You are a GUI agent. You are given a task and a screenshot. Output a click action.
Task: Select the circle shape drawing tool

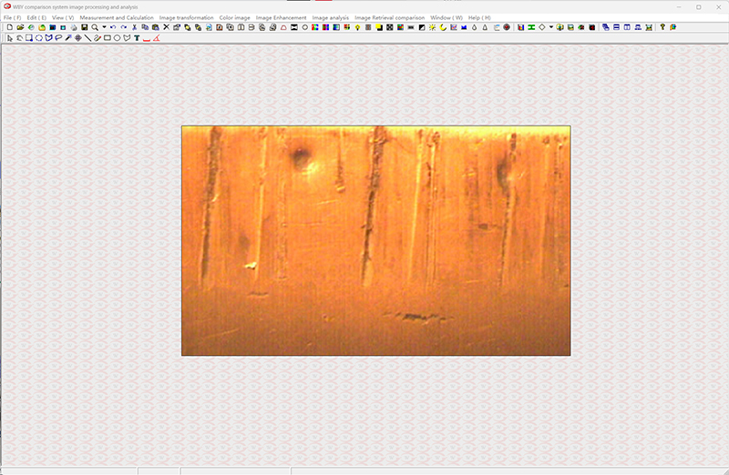[117, 38]
